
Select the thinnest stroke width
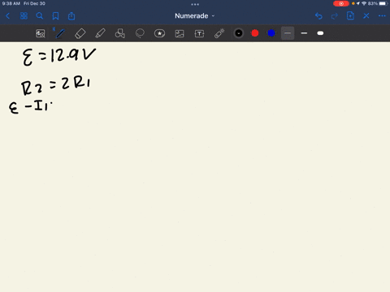[x=288, y=33]
